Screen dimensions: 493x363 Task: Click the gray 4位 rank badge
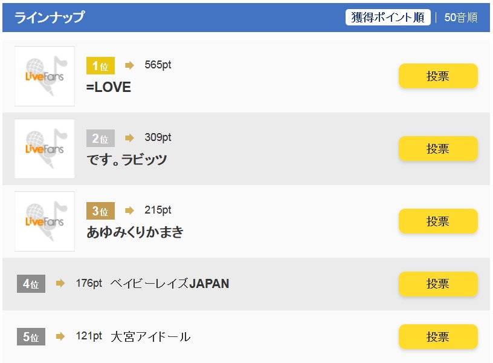(31, 284)
